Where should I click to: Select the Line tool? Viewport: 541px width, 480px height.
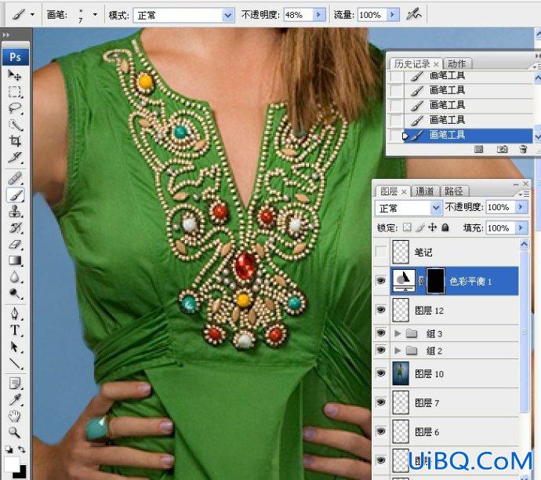click(x=14, y=363)
